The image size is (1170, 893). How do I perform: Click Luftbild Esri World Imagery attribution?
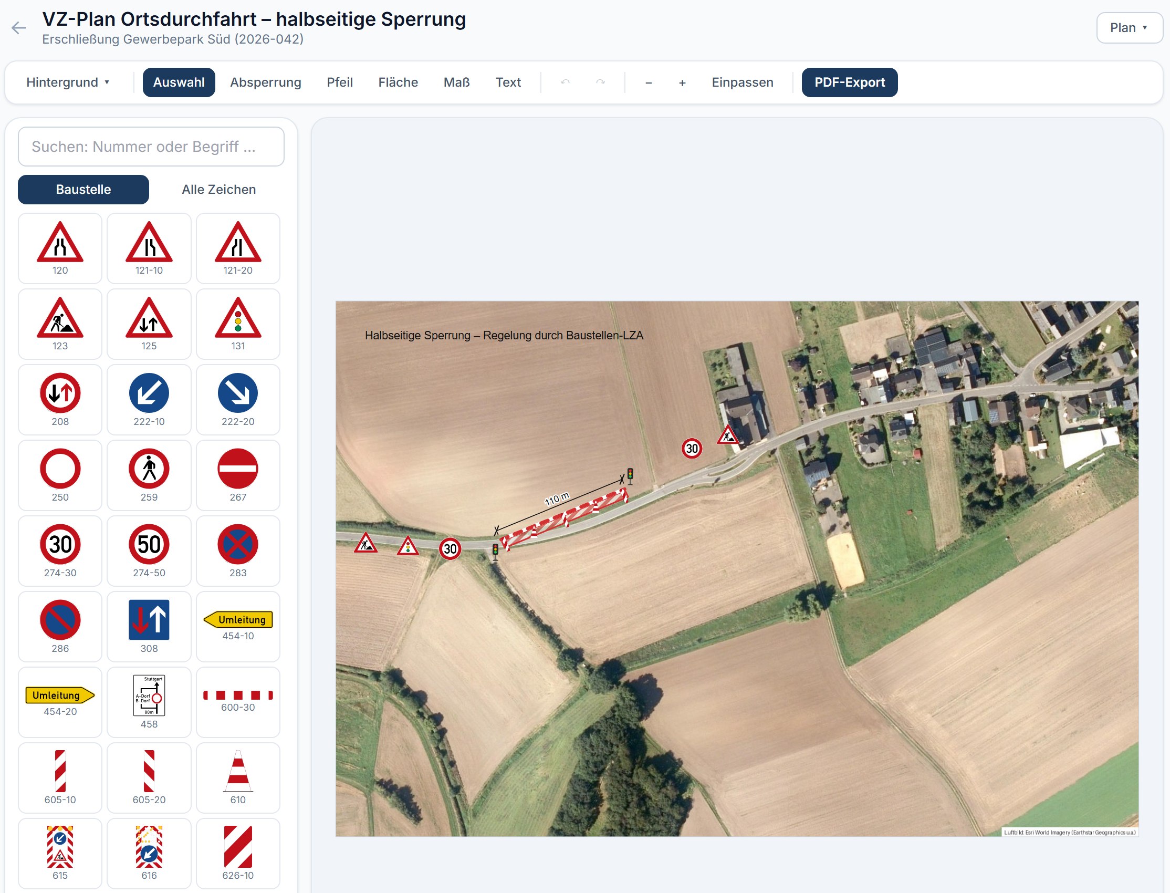(1069, 833)
